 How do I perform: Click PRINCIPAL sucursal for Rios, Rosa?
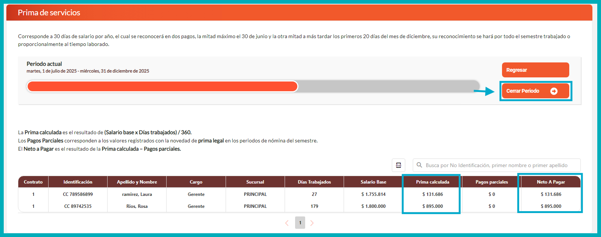(x=255, y=206)
